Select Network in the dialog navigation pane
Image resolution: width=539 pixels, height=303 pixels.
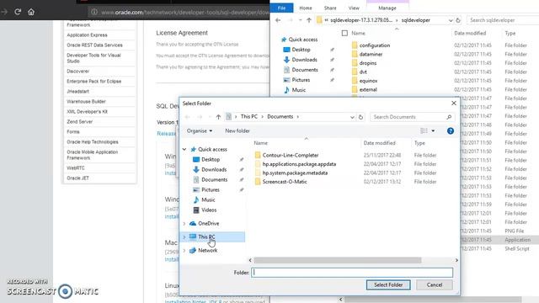pos(207,251)
